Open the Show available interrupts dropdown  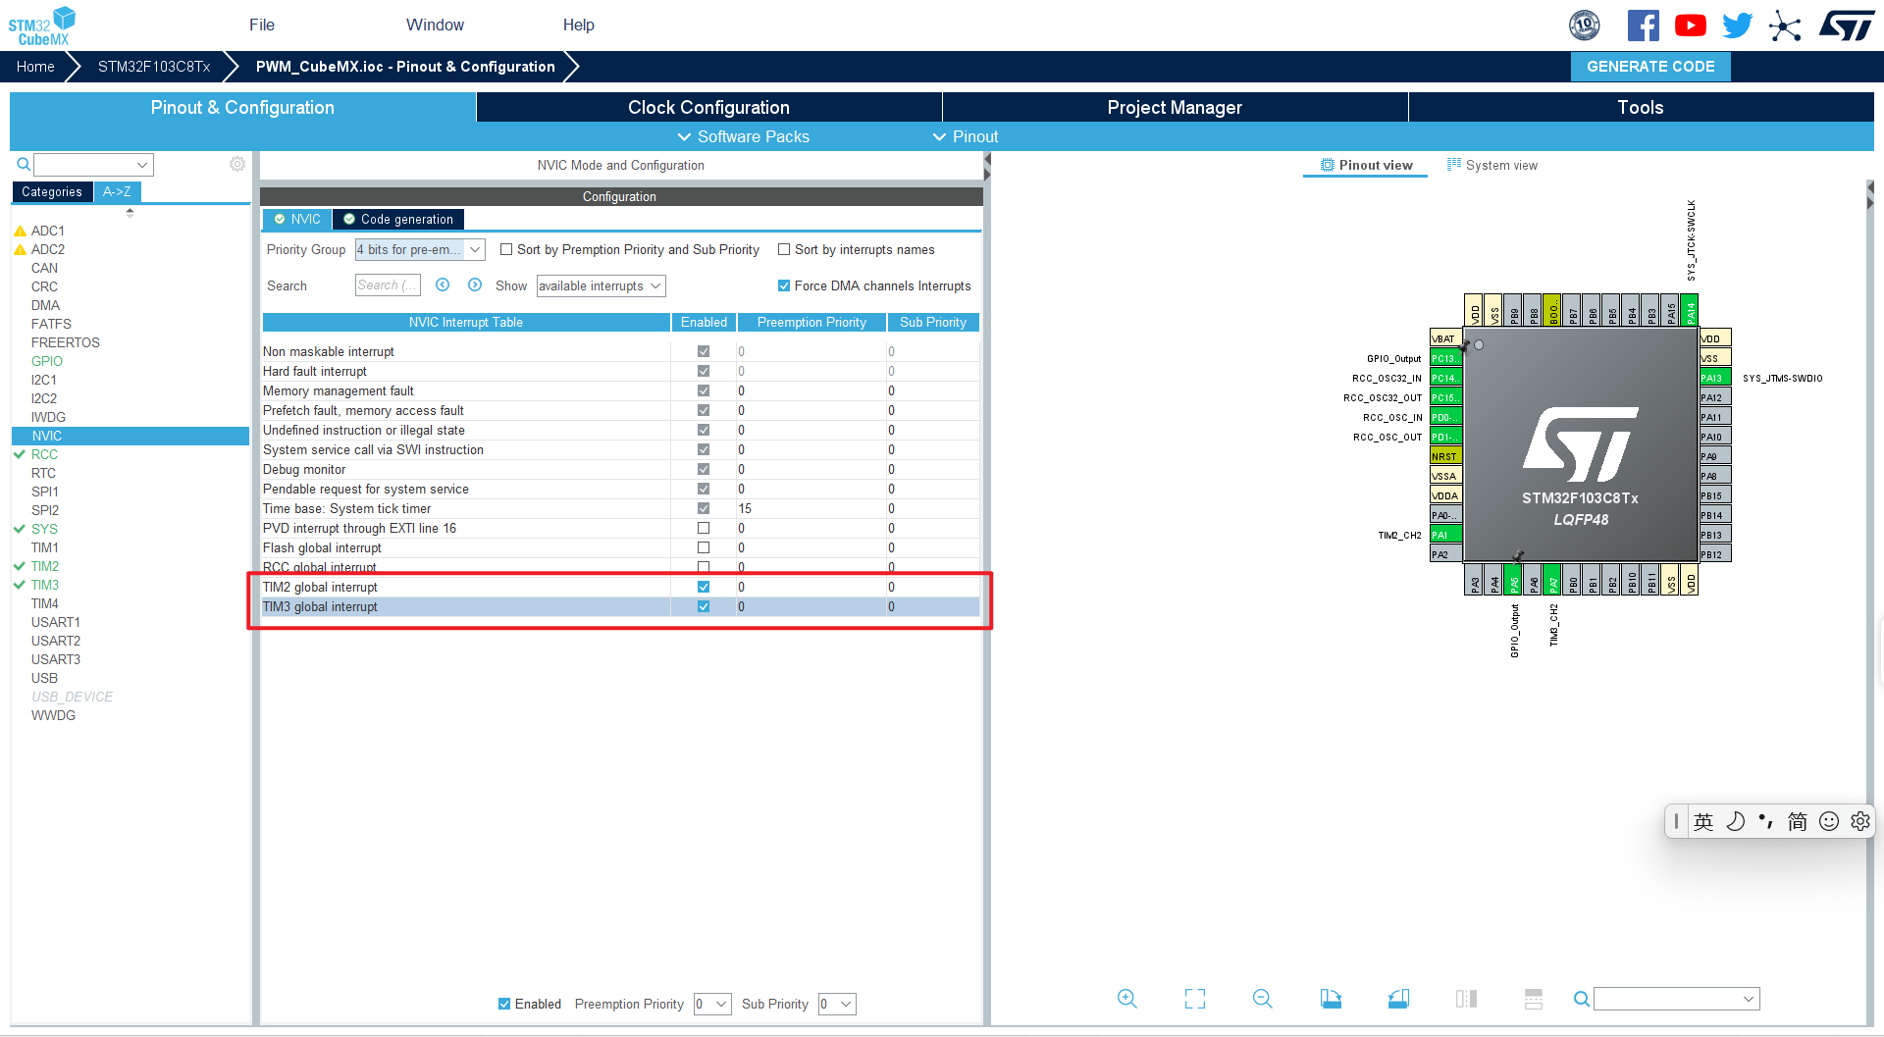tap(601, 285)
